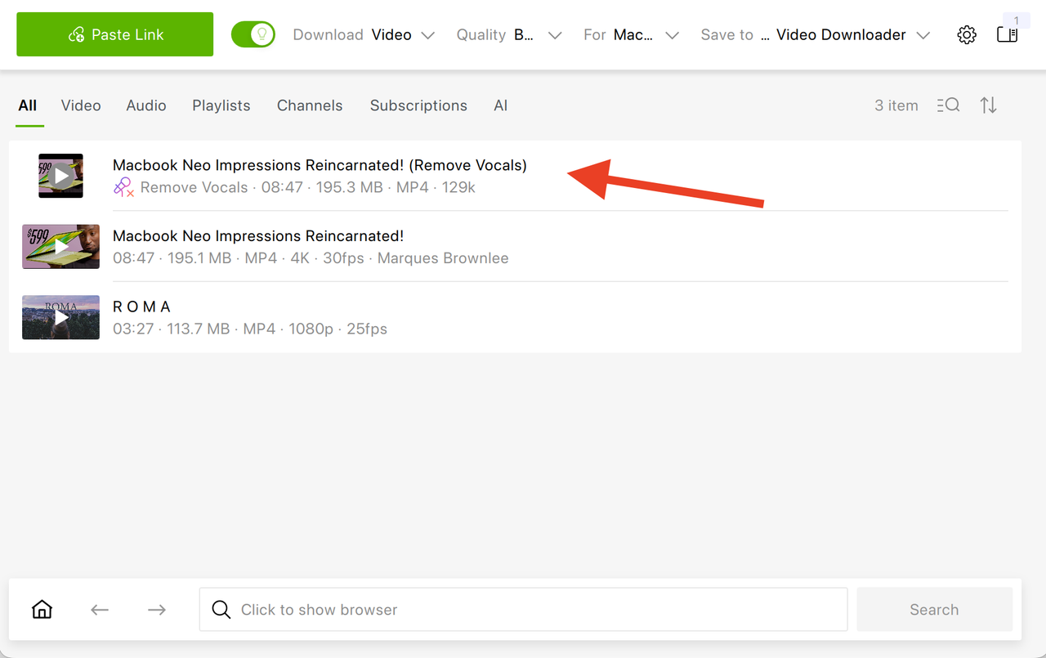The image size is (1046, 658).
Task: Open the Save to Video Downloader dropdown
Action: coord(816,35)
